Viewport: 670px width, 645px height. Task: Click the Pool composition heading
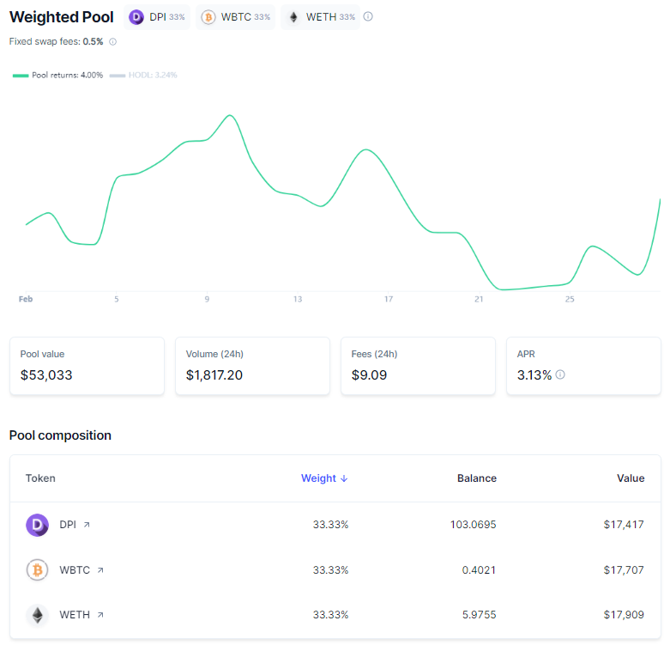[60, 435]
